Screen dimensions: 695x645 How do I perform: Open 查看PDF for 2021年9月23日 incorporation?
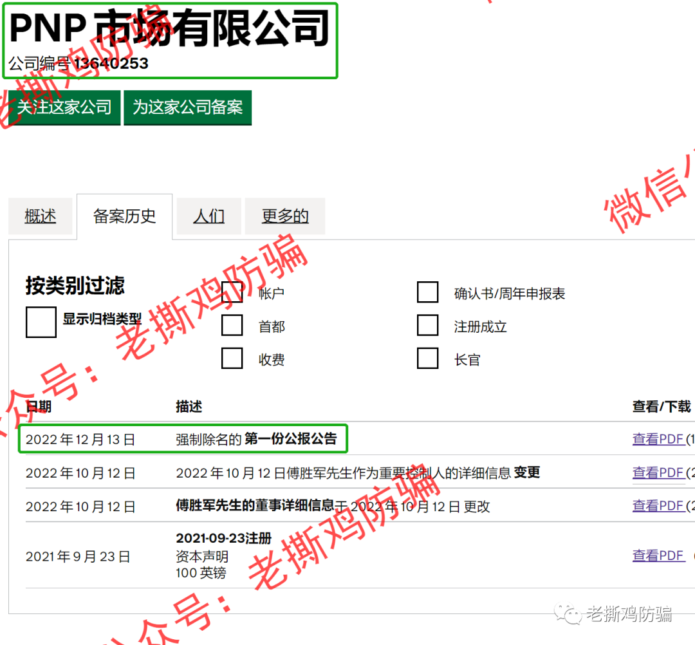(659, 556)
